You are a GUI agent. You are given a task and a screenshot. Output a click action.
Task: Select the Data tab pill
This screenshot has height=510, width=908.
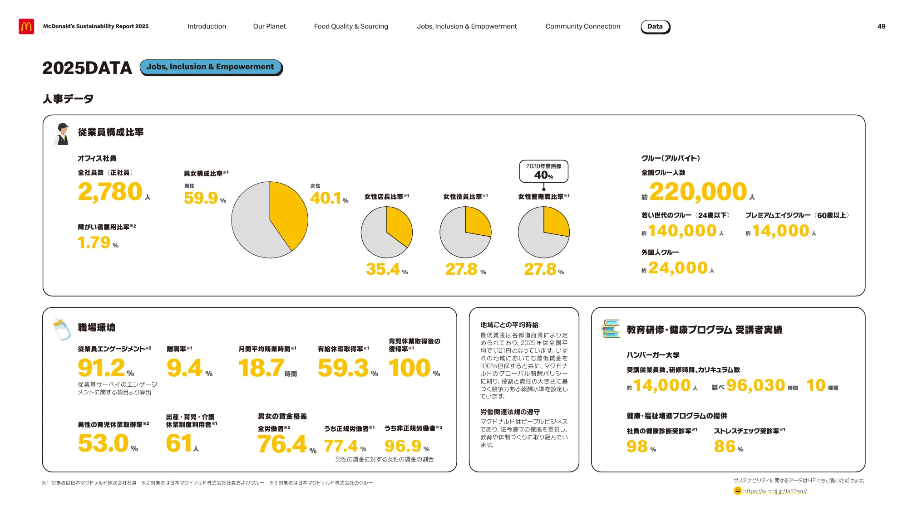(x=655, y=27)
